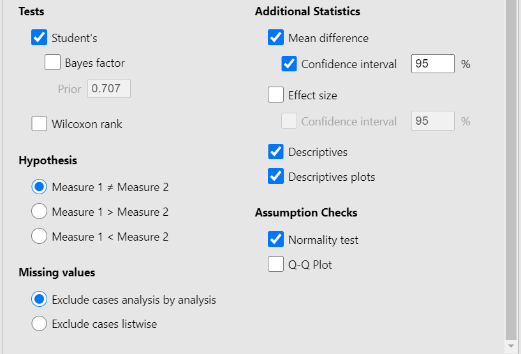Enable the Wilcoxon rank test

(x=40, y=124)
